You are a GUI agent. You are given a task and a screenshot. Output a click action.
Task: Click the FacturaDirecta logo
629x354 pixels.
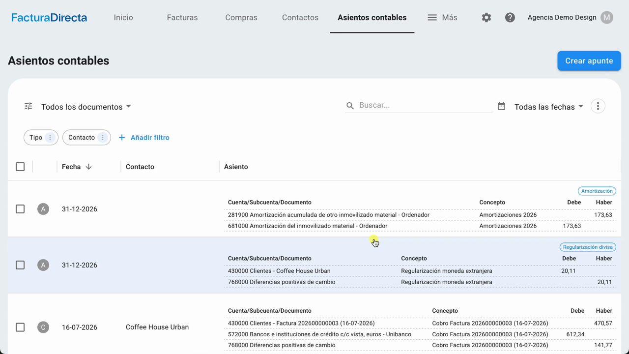click(x=49, y=18)
